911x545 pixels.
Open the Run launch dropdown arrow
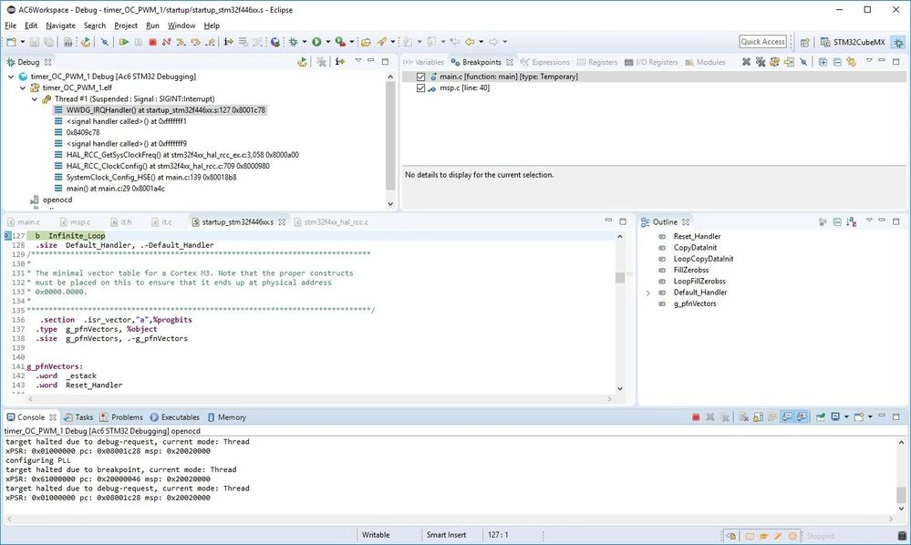point(327,42)
